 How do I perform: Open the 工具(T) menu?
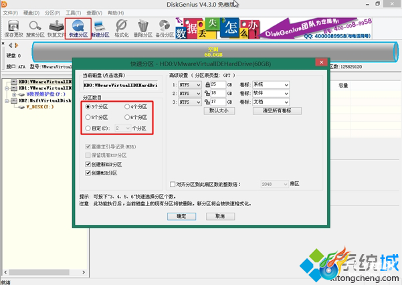(x=74, y=13)
